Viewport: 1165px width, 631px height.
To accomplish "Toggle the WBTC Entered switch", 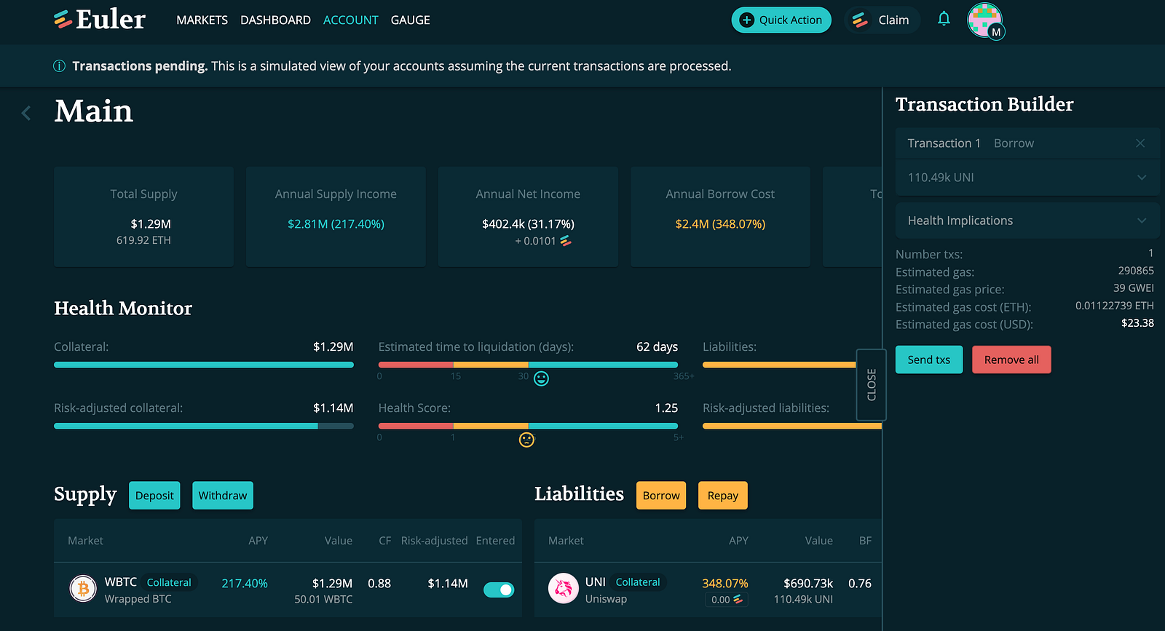I will (x=499, y=590).
